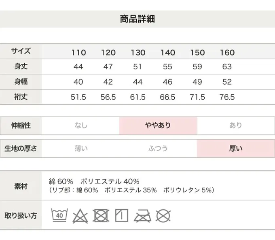Select the highlighted ややあり stretch option
This screenshot has width=275, height=240.
[x=158, y=125]
